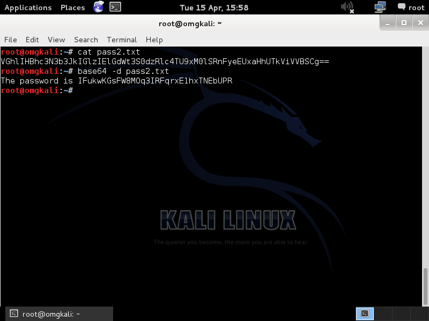Image resolution: width=429 pixels, height=321 pixels.
Task: Open the File menu
Action: coord(10,40)
